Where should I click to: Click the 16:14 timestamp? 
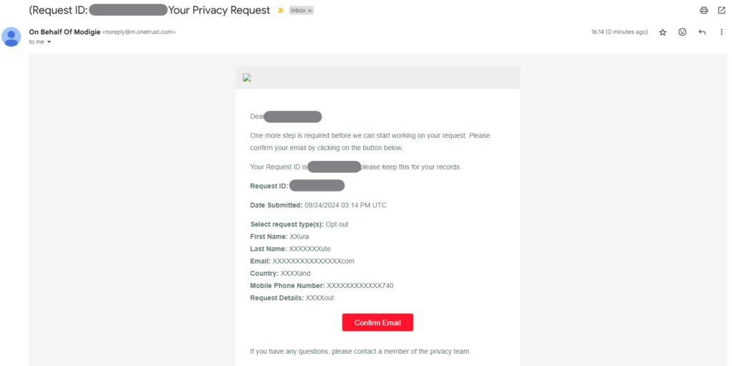[619, 32]
